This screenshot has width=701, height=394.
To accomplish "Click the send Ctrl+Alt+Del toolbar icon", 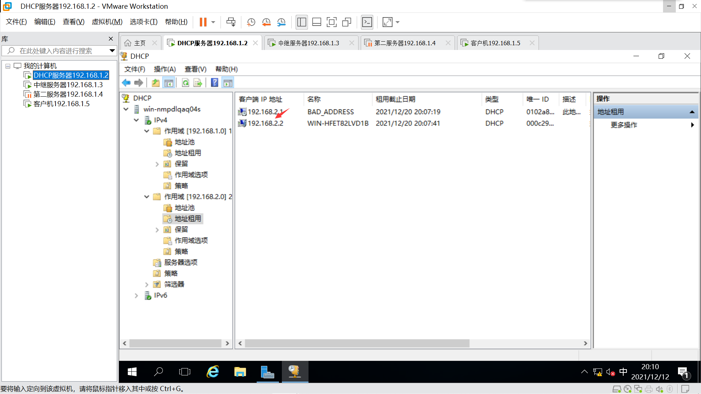I will 231,22.
